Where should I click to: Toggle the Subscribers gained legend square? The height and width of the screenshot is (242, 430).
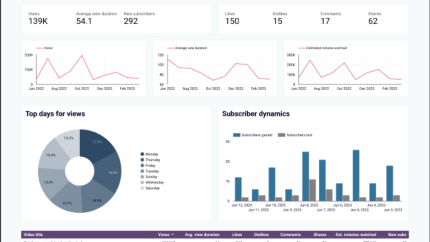click(237, 135)
